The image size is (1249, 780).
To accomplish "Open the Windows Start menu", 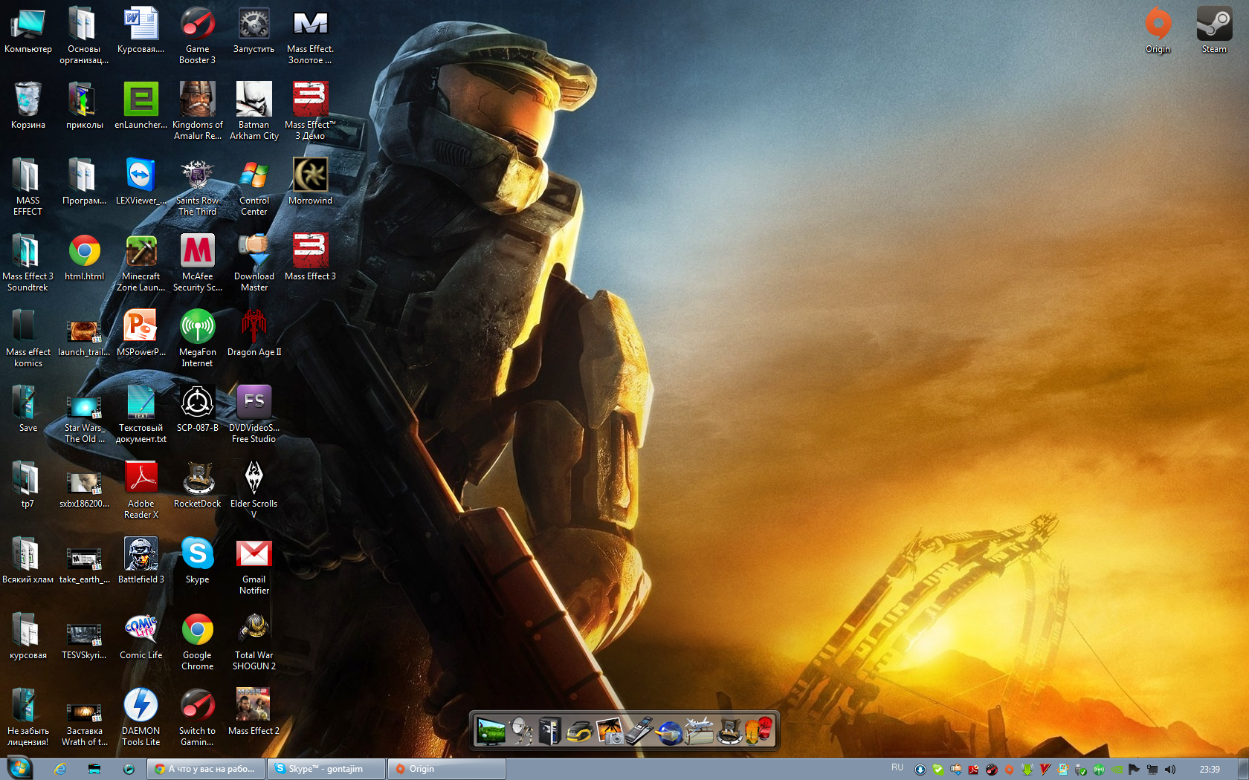I will [19, 768].
